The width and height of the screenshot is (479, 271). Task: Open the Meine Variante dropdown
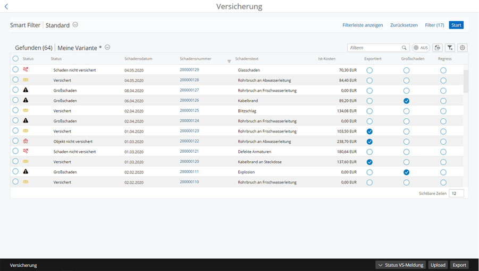tap(107, 47)
